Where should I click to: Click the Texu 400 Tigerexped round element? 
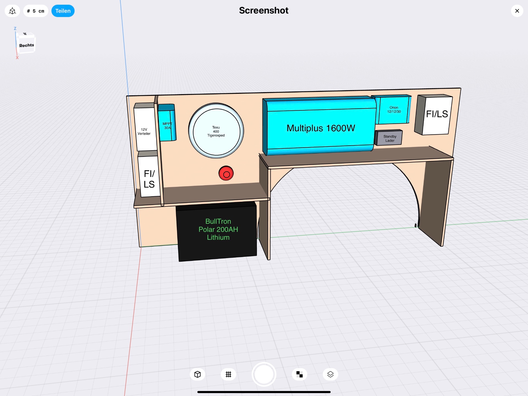pyautogui.click(x=216, y=131)
